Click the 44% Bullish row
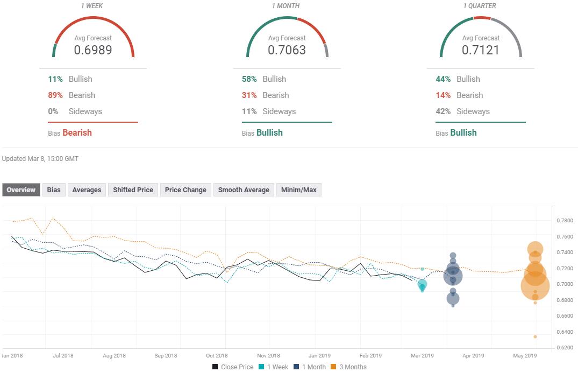Screen dimensions: 578x372 pos(458,79)
